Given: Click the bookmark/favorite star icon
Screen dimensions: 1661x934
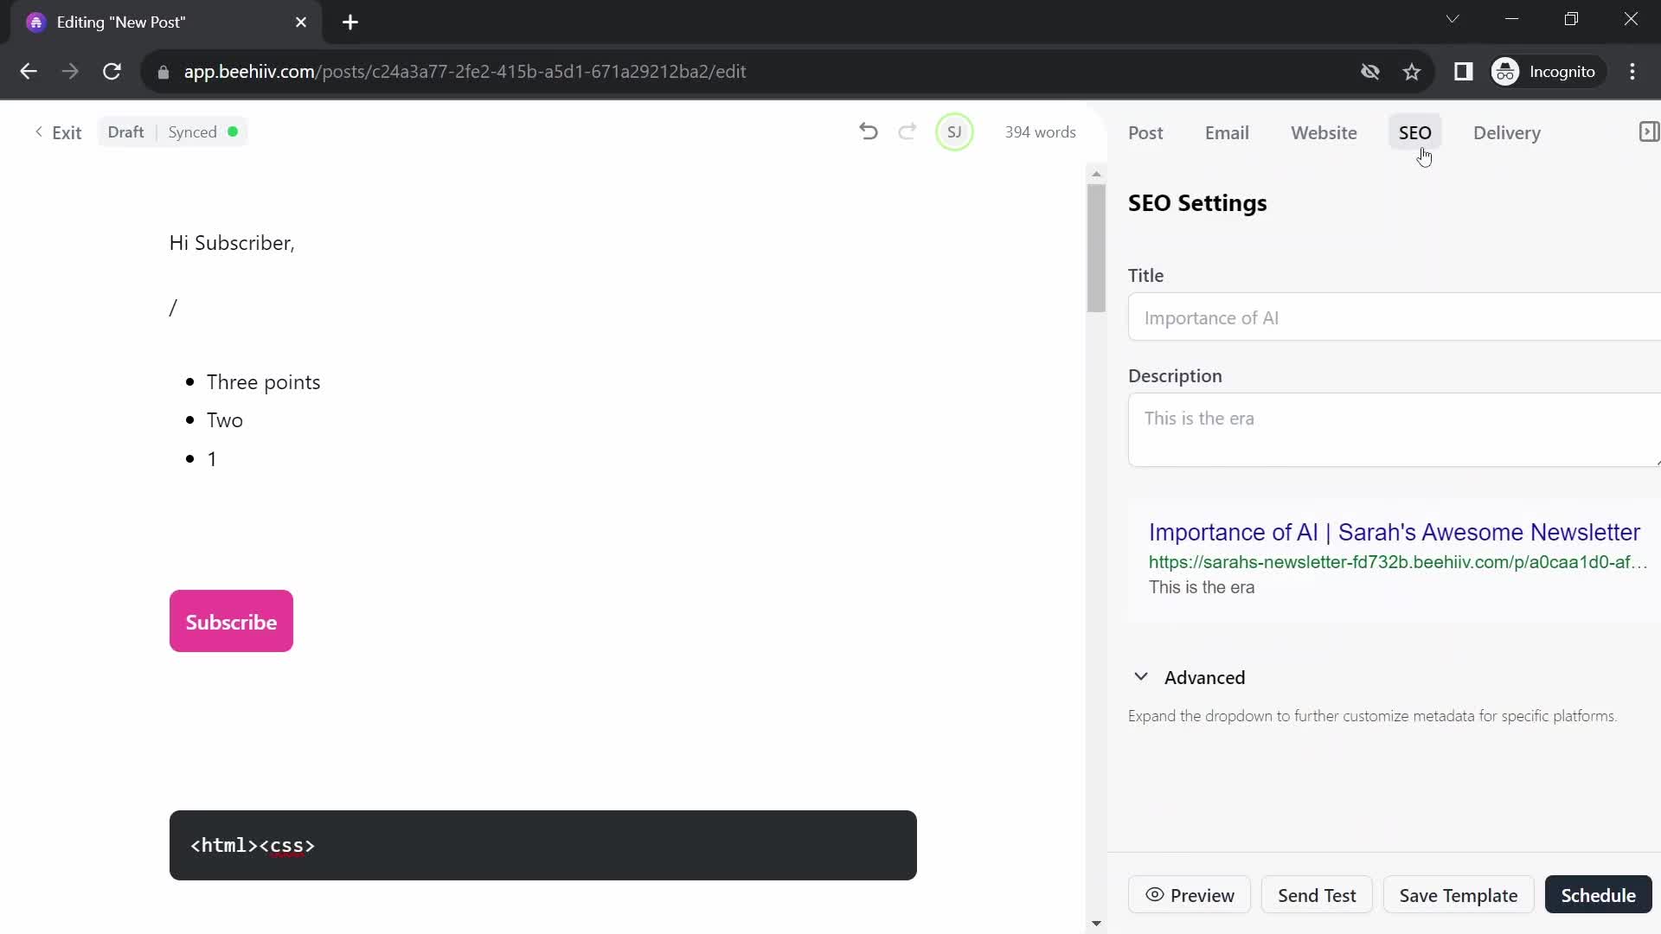Looking at the screenshot, I should coord(1413,72).
